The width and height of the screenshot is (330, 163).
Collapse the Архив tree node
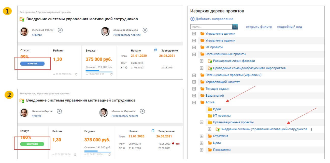194,102
